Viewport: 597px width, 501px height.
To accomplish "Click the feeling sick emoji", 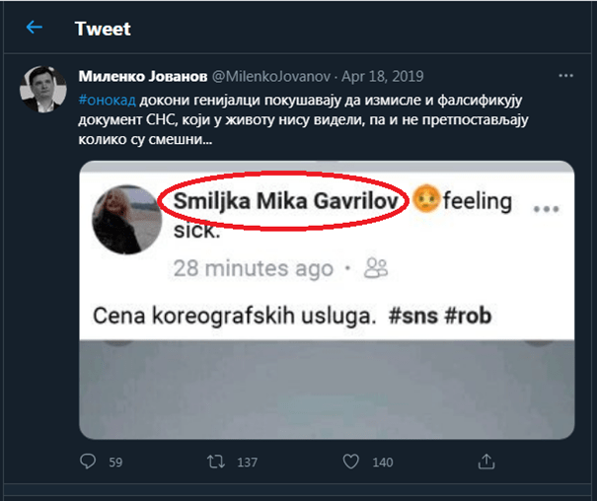I will 425,201.
